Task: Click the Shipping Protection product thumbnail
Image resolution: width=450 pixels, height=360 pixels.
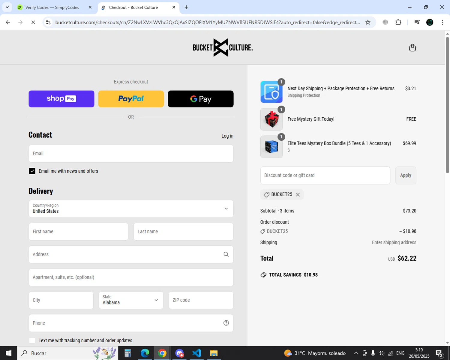Action: [x=271, y=92]
